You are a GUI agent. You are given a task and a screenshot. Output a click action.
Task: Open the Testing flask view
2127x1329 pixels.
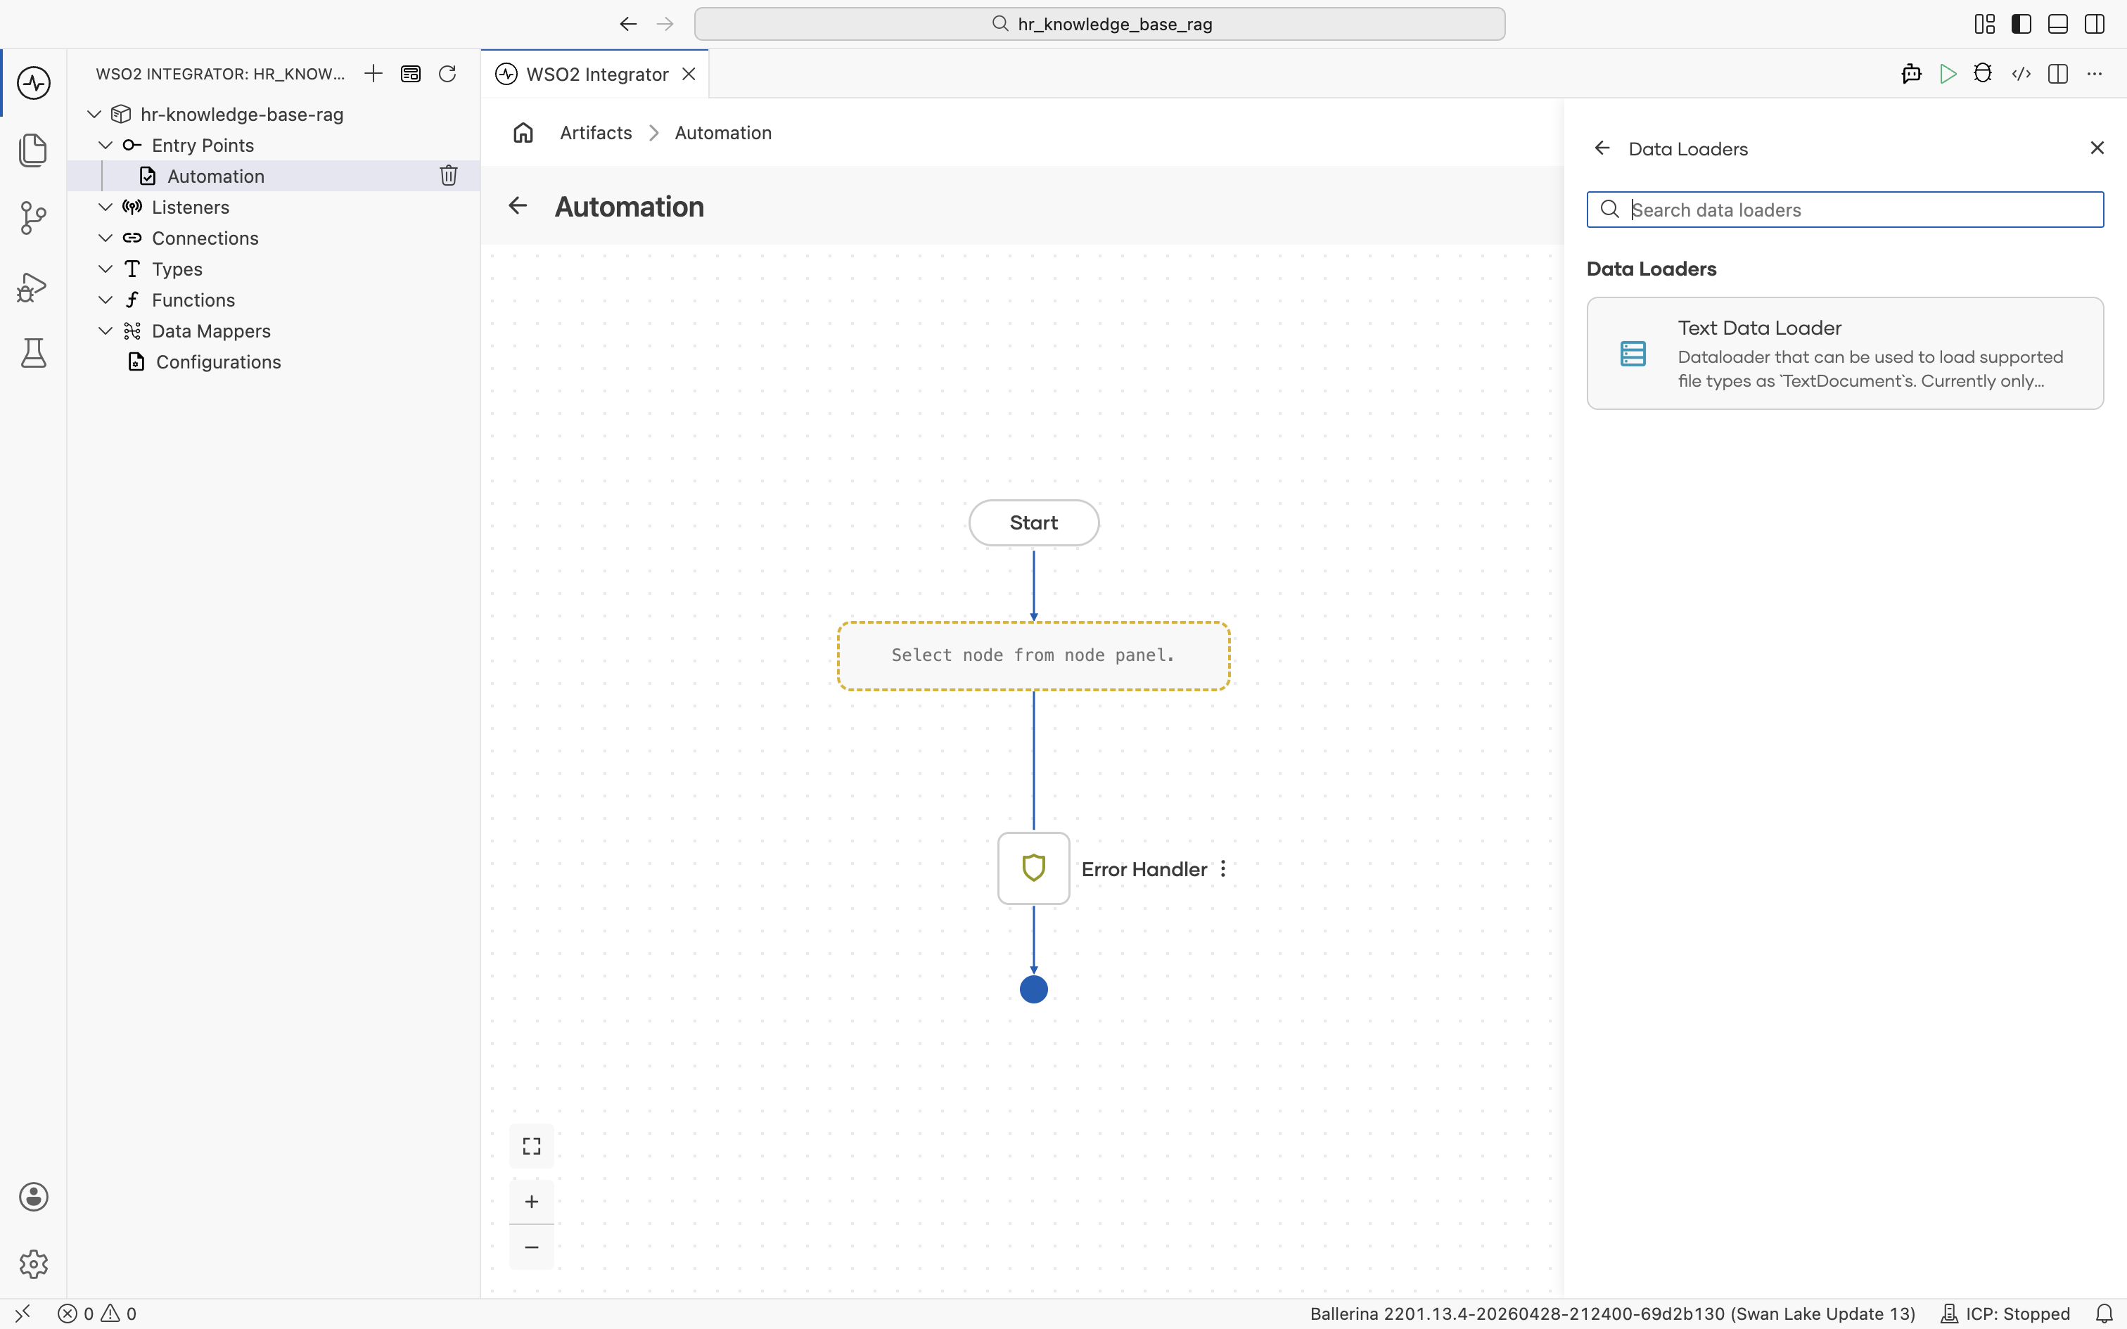click(x=33, y=353)
